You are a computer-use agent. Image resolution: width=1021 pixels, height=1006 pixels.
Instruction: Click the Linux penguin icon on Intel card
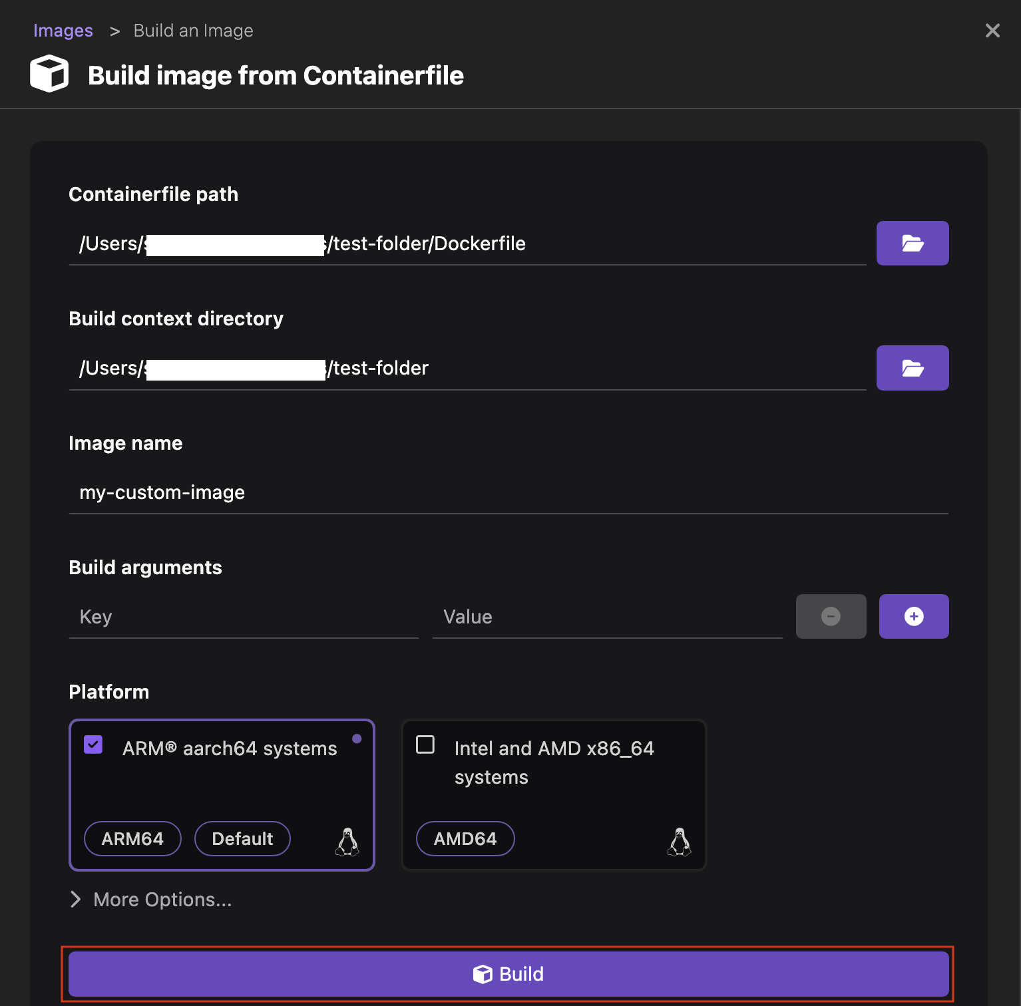(679, 840)
